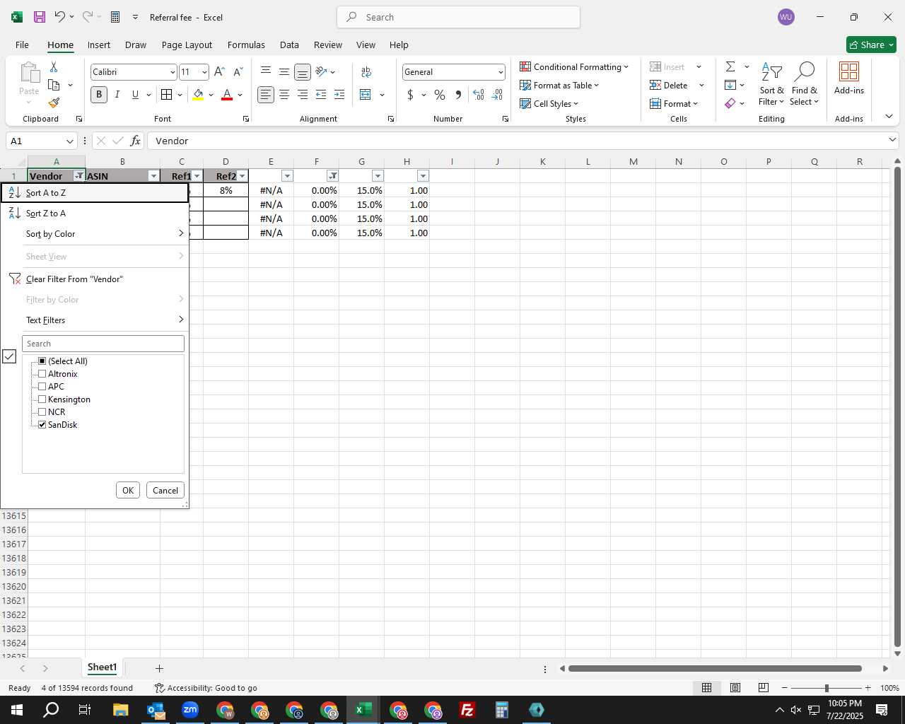Image resolution: width=905 pixels, height=724 pixels.
Task: Toggle the (Select All) checkbox
Action: point(42,361)
